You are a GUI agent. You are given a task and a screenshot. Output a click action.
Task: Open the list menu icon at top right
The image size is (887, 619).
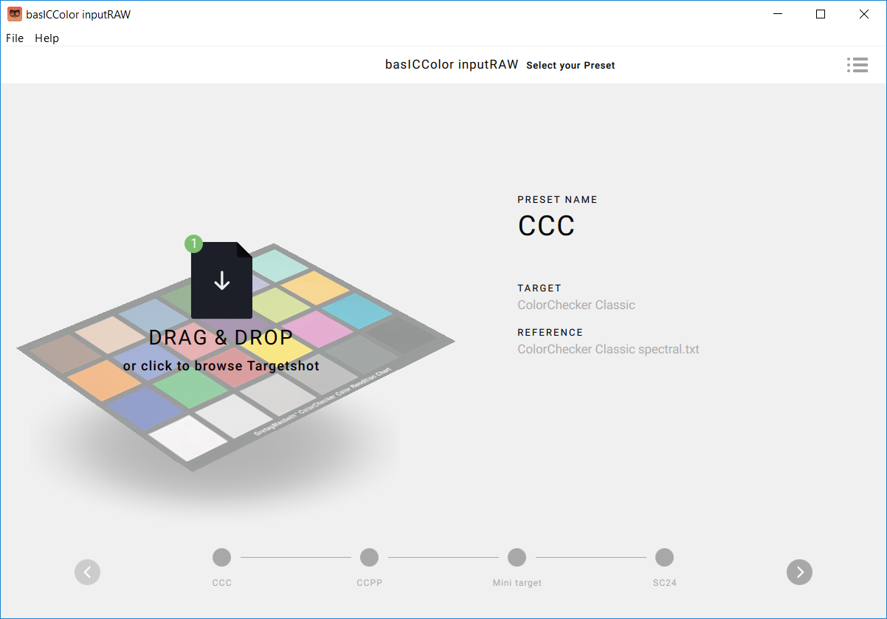857,65
